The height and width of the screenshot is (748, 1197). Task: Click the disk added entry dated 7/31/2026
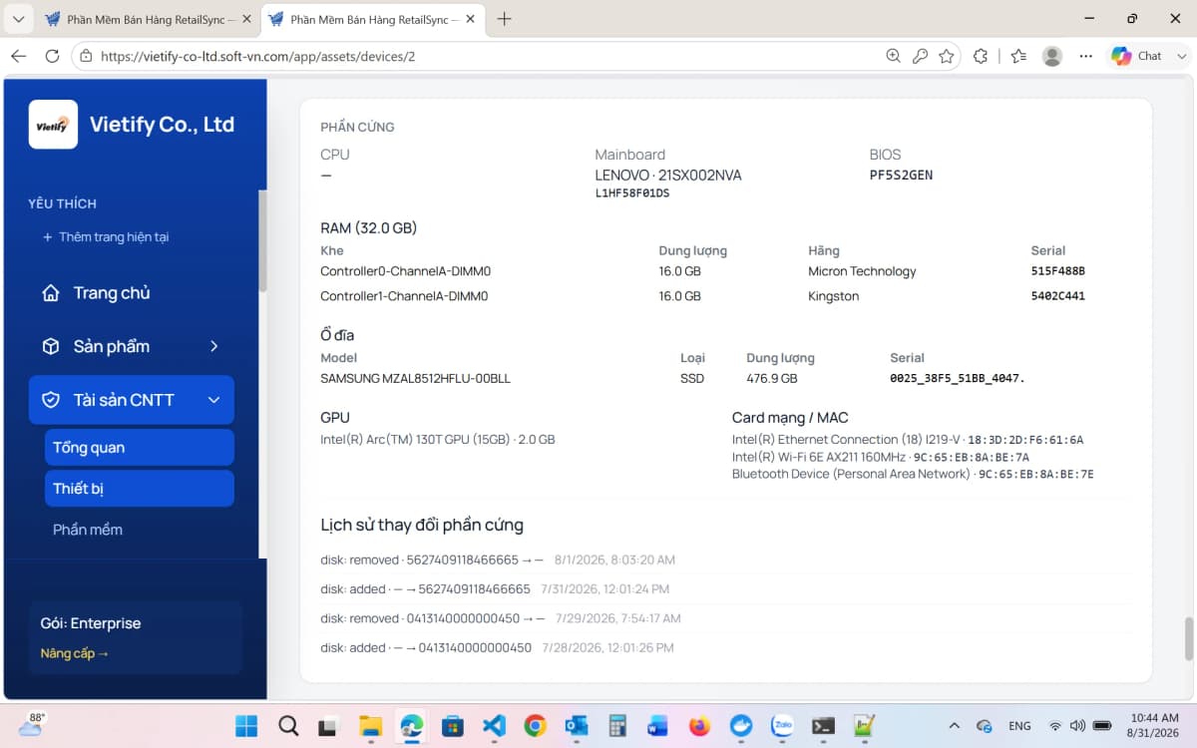click(x=495, y=589)
